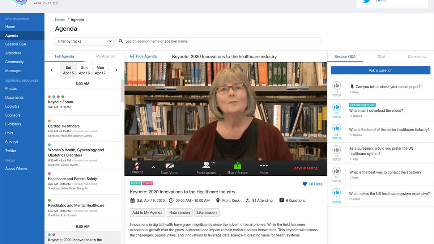Image resolution: width=434 pixels, height=244 pixels.
Task: Click the red Leave Meeting button
Action: [305, 168]
